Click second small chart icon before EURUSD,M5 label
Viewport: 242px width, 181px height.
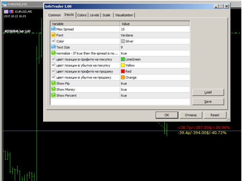pyautogui.click(x=11, y=12)
